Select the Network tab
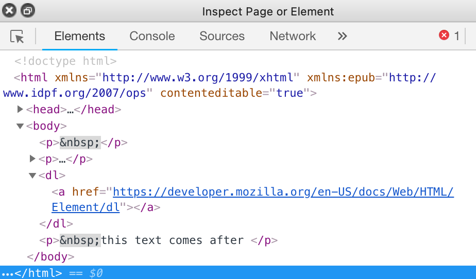 pos(293,37)
